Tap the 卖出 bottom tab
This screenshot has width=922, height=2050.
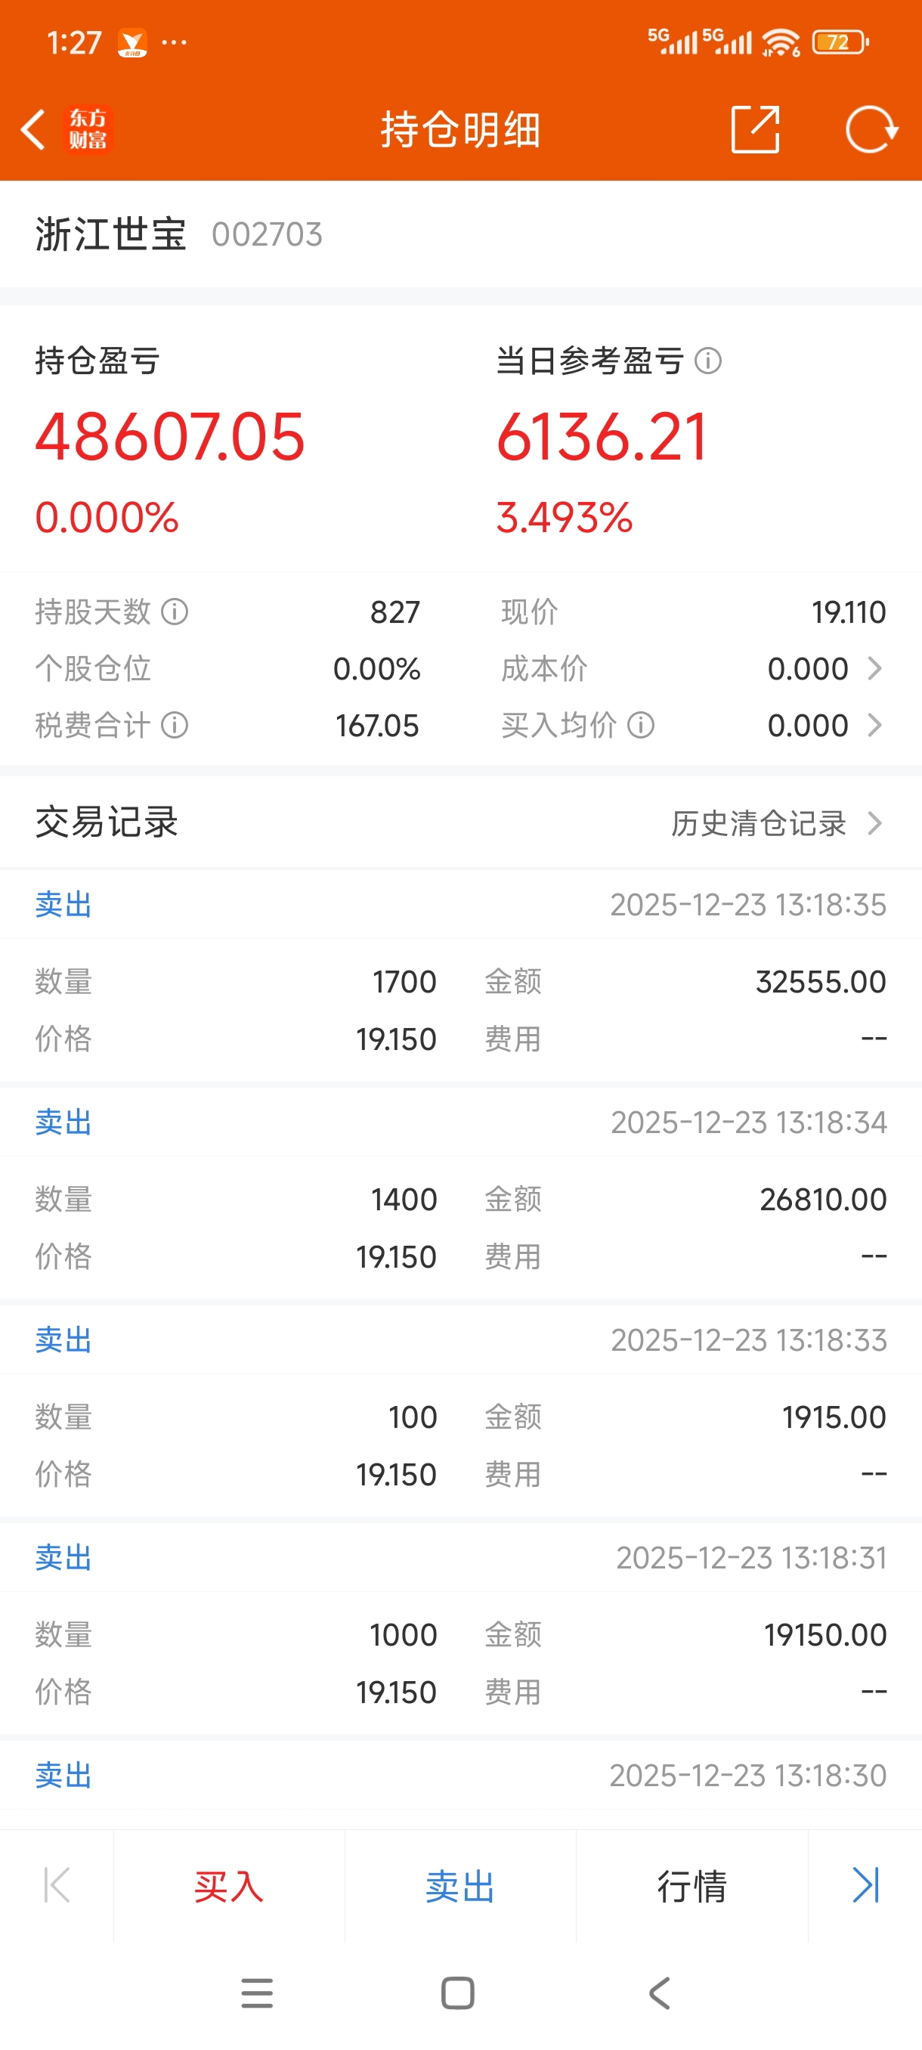coord(459,1887)
